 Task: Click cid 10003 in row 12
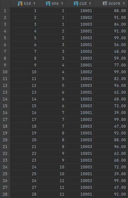point(79,85)
